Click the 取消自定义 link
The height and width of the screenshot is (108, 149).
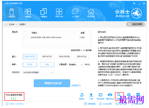point(76,85)
